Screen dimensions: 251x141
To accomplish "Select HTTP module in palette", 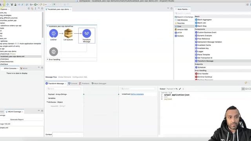I will 178,33.
